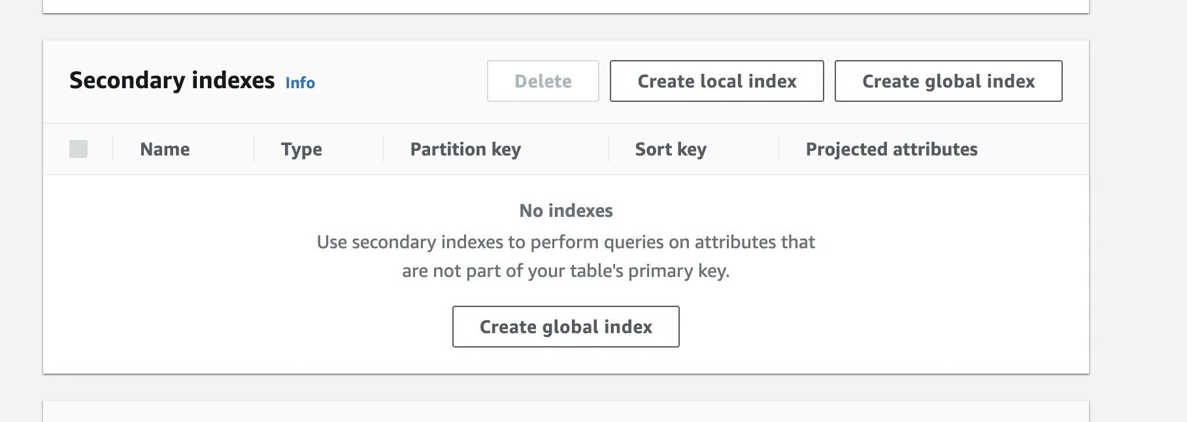The height and width of the screenshot is (422, 1187).
Task: Toggle the select-all checkbox in table header
Action: pyautogui.click(x=78, y=149)
